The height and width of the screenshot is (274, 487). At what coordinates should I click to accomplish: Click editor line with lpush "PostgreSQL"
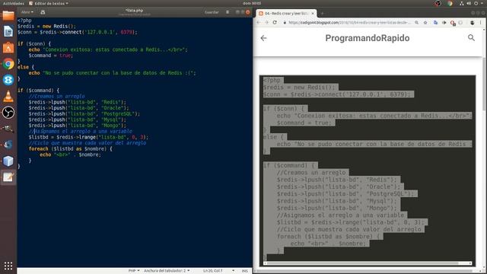(84, 114)
